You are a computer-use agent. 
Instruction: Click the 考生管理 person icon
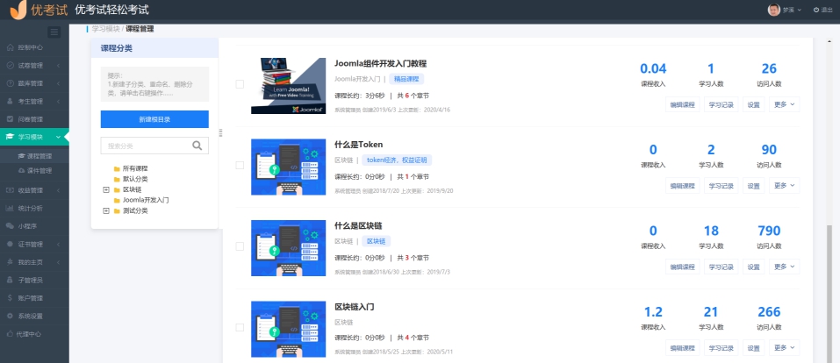click(10, 101)
